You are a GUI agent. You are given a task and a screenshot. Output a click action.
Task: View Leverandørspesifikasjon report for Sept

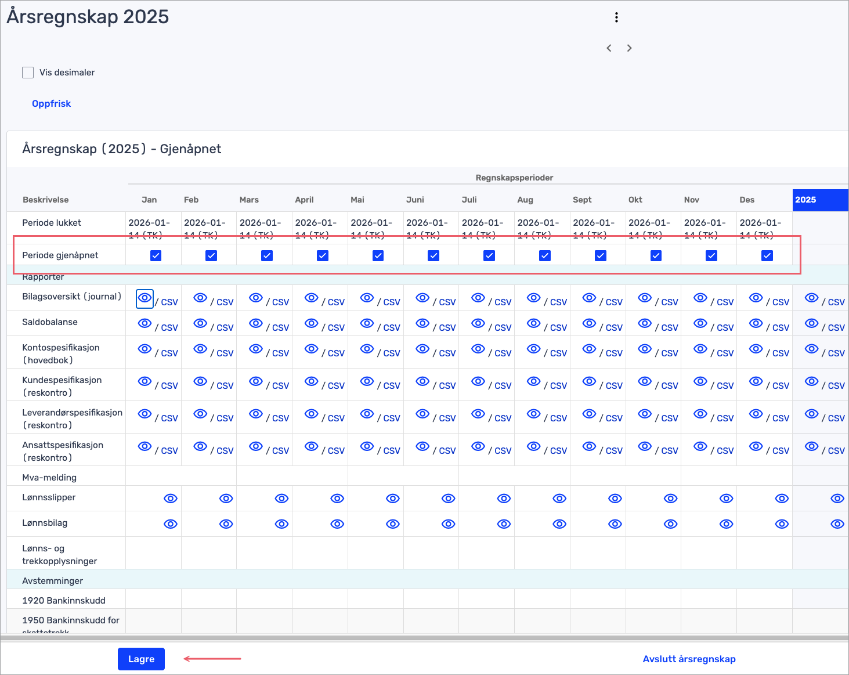pyautogui.click(x=589, y=414)
